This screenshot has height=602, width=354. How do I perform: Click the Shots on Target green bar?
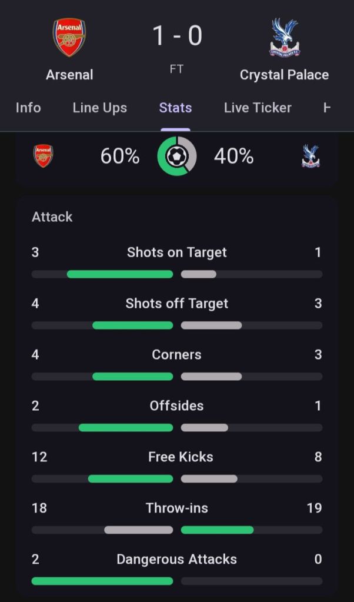pos(120,274)
